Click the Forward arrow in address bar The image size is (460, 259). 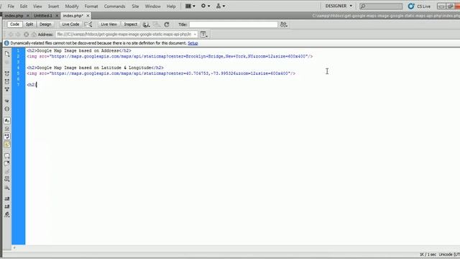click(x=18, y=35)
